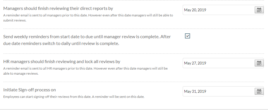The height and width of the screenshot is (110, 268).
Task: Edit the May 27, 2019 date field
Action: [219, 63]
